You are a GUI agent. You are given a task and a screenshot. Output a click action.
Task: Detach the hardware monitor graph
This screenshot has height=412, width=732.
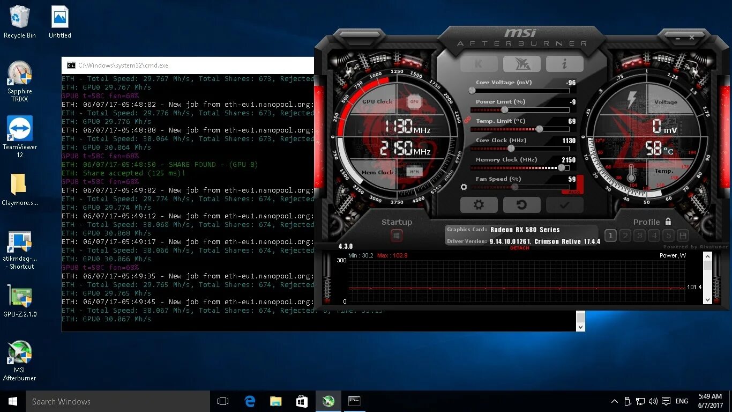click(x=519, y=248)
